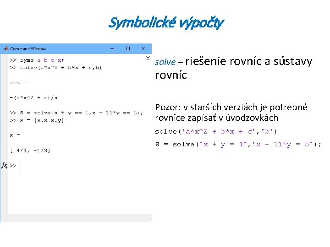Image resolution: width=330 pixels, height=247 pixels.
Task: Click code "S = solve('x + y = 1'" line
Action: [x=238, y=145]
